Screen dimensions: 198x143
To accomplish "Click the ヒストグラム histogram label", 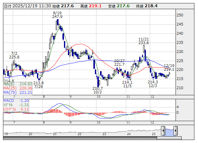I will point(10,109).
